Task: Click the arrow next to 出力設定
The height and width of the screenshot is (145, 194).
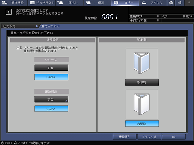Action: (x=37, y=26)
